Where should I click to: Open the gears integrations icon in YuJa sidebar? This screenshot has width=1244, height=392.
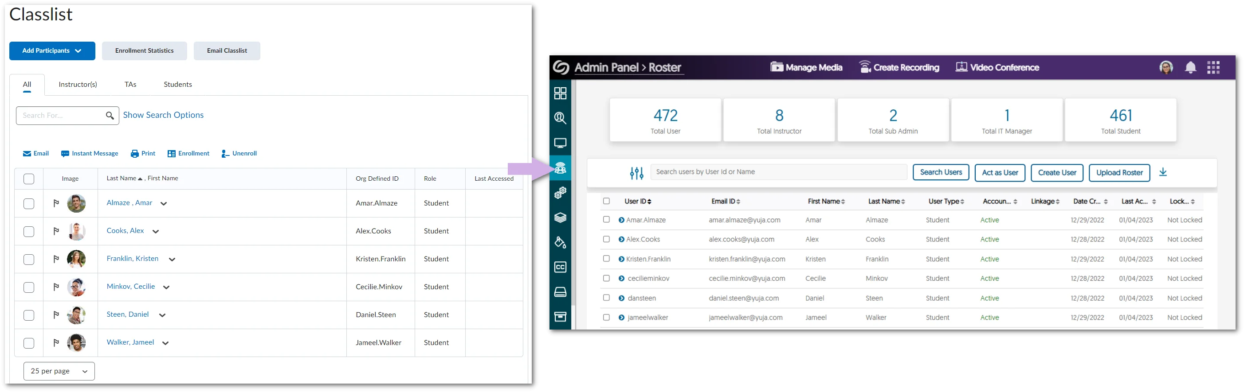click(560, 193)
